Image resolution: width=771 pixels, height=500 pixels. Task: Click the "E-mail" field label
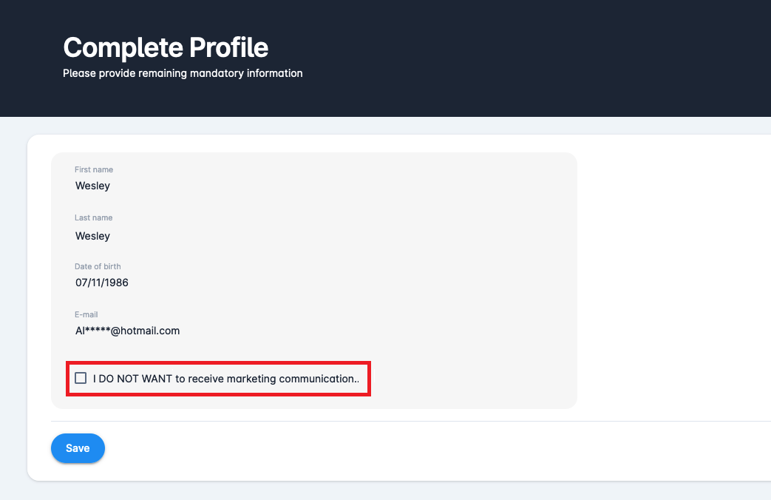click(x=86, y=314)
